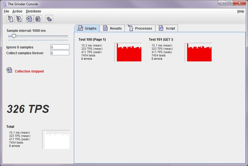248x166 pixels.
Task: Select the Test 100 (Page 1) red graph
Action: click(x=128, y=52)
